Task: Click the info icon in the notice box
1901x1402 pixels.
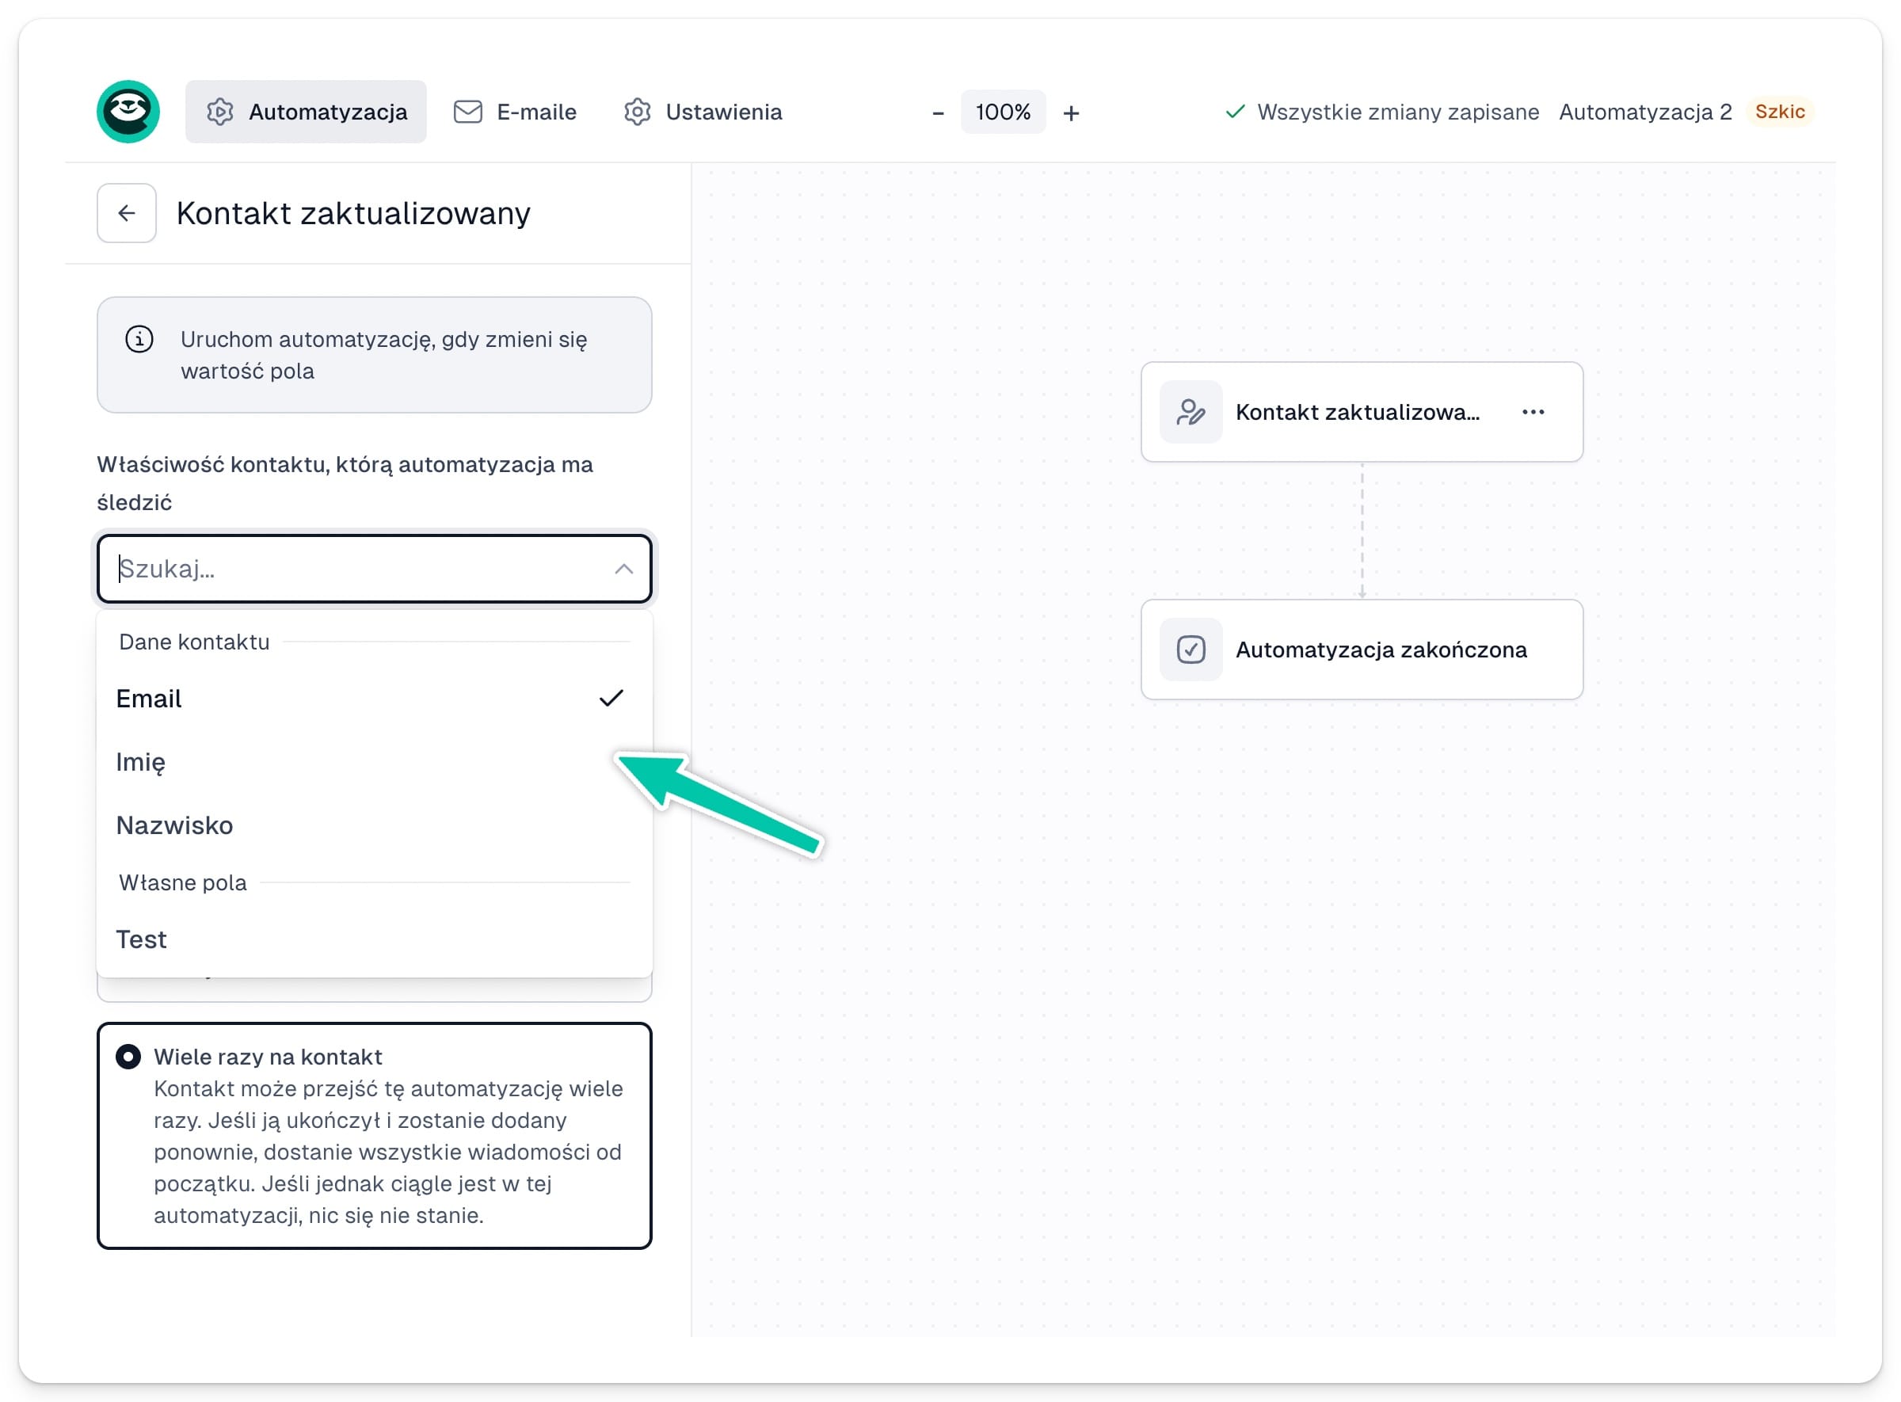Action: click(x=139, y=340)
